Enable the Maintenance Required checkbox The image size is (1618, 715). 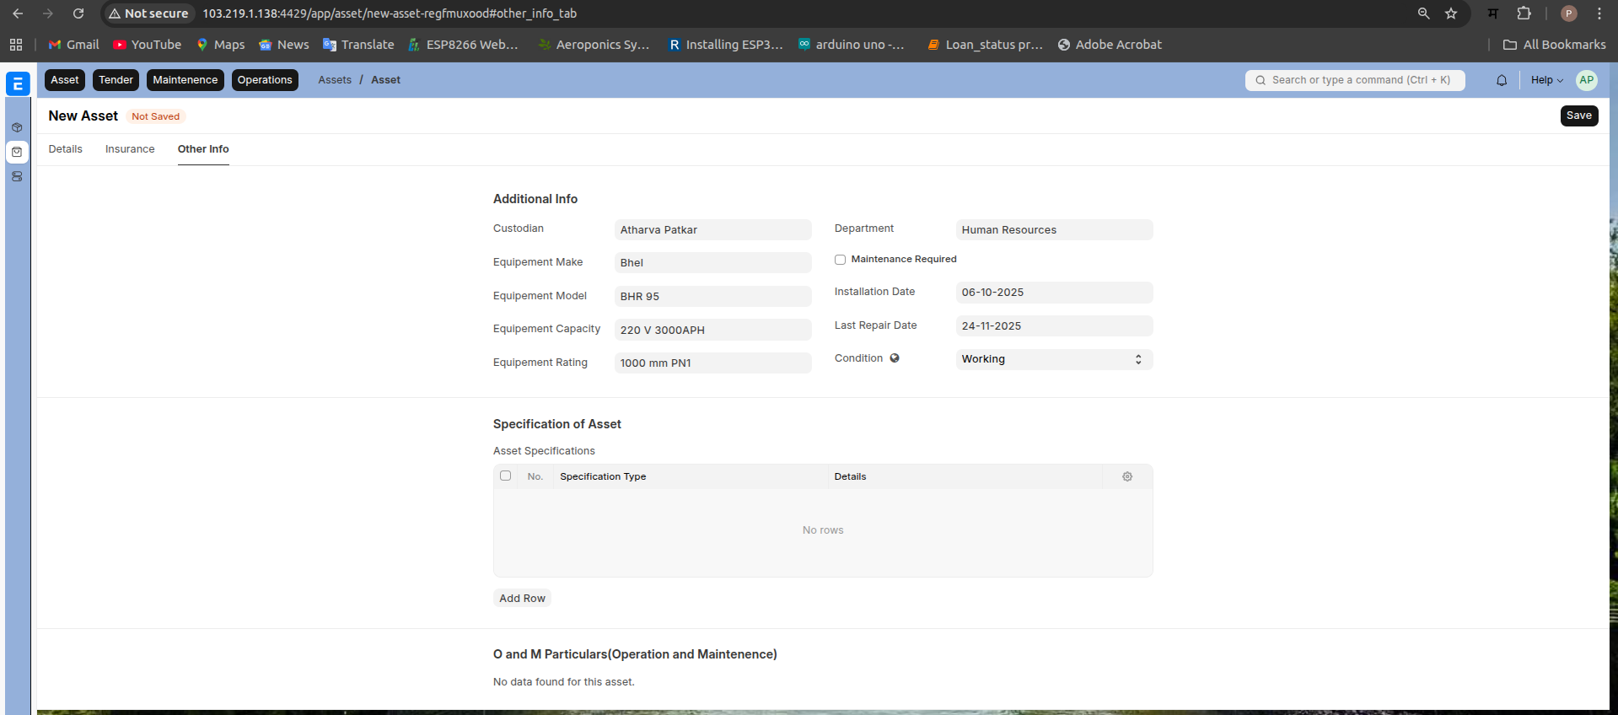pyautogui.click(x=840, y=260)
